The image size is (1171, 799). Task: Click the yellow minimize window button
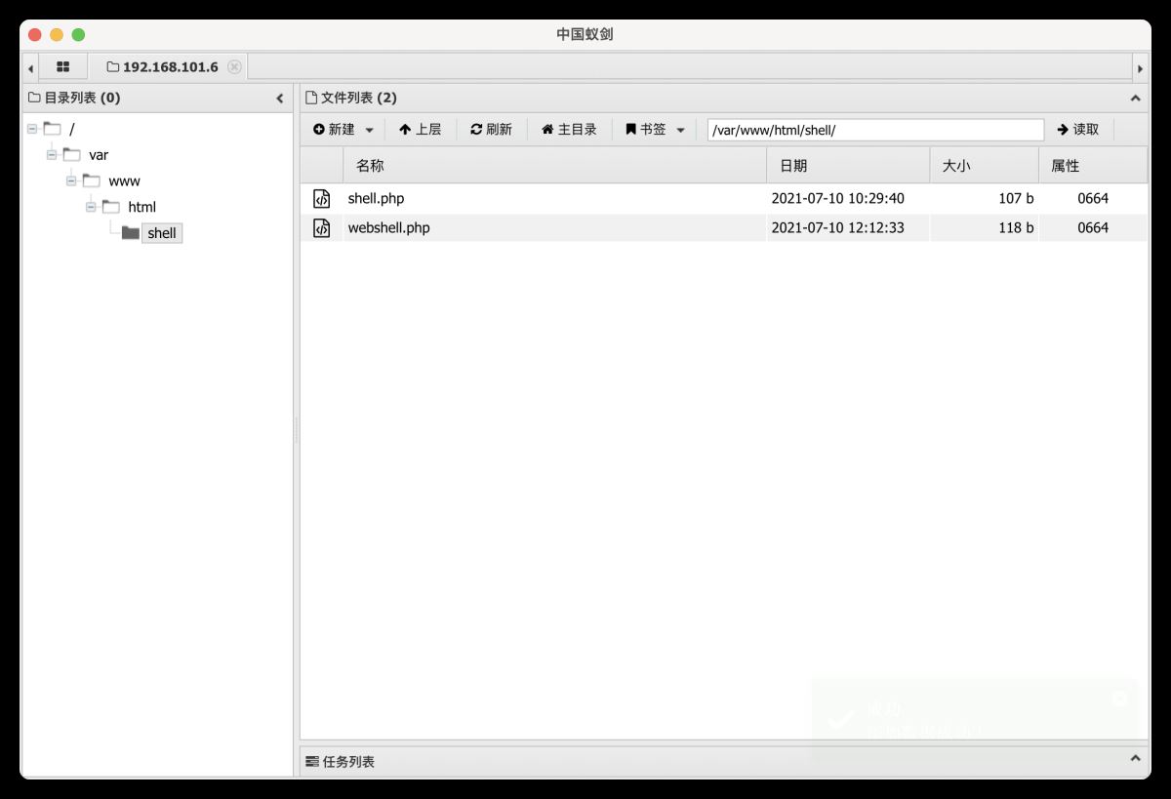pyautogui.click(x=57, y=34)
